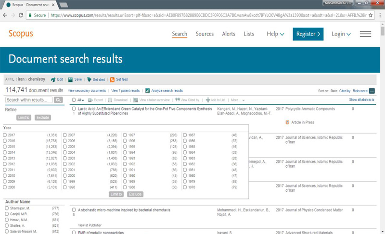Viewport: 385px width, 234px height.
Task: Click the View Cited by quote icon
Action: click(177, 99)
